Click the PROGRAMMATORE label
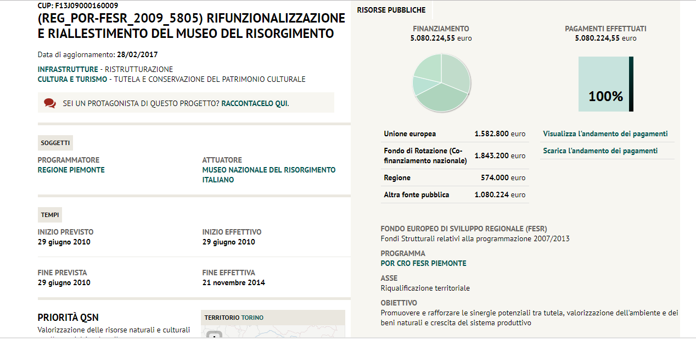Image resolution: width=696 pixels, height=339 pixels. (69, 160)
